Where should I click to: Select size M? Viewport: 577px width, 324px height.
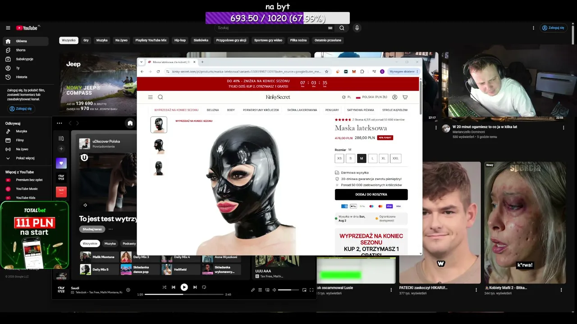pyautogui.click(x=362, y=158)
